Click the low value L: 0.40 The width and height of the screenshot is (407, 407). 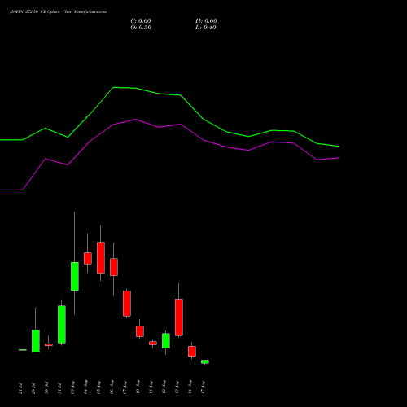coord(206,28)
